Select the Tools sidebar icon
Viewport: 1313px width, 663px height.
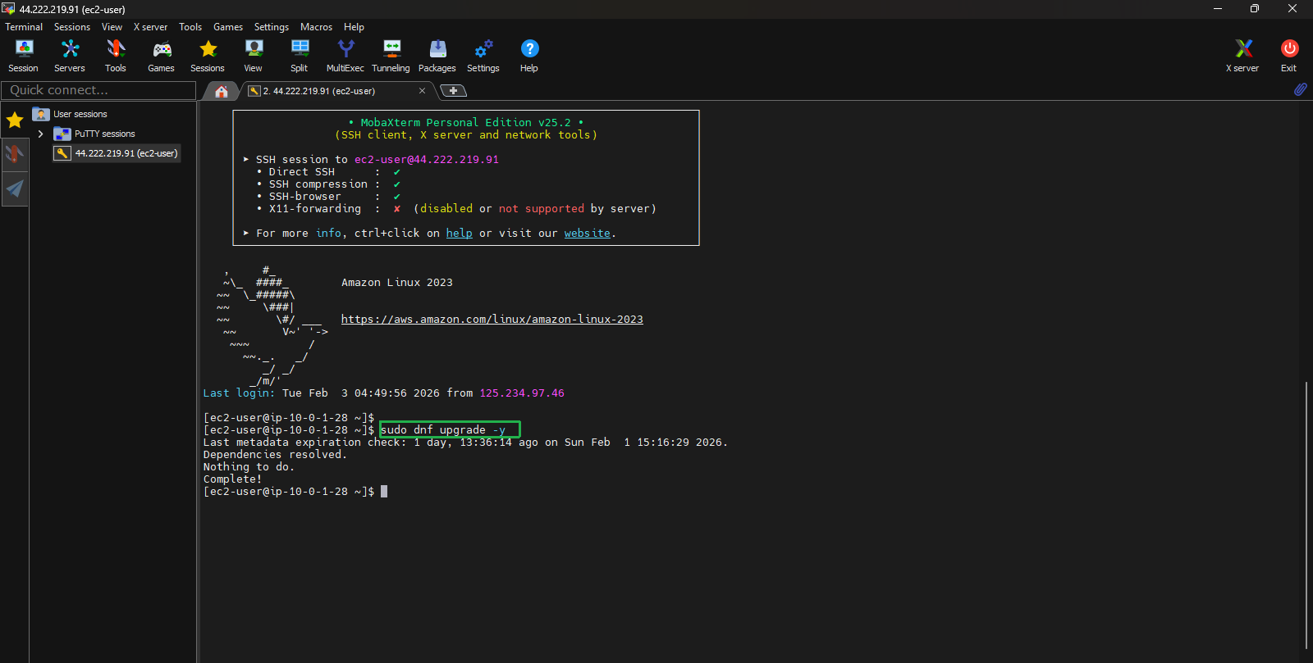[x=15, y=154]
